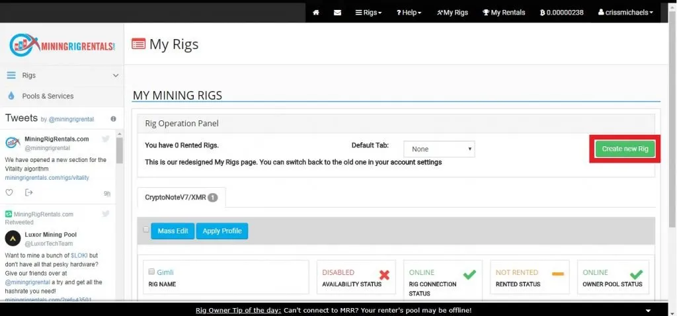Open the Help dropdown menu
Screen dimensions: 677x316
(x=409, y=13)
